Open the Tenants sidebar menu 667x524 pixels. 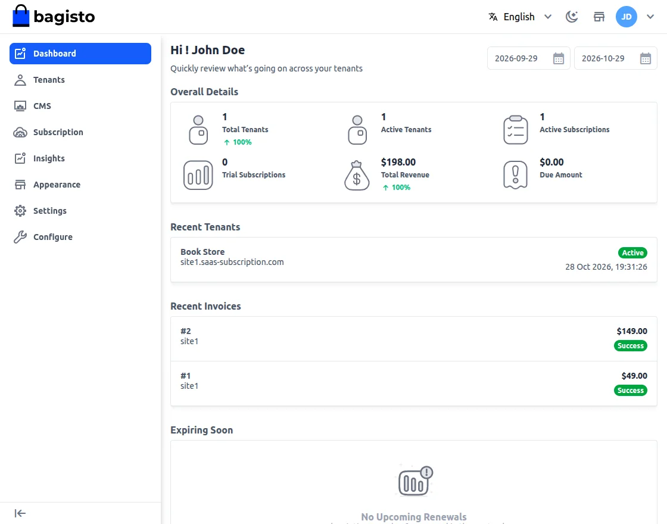80,80
